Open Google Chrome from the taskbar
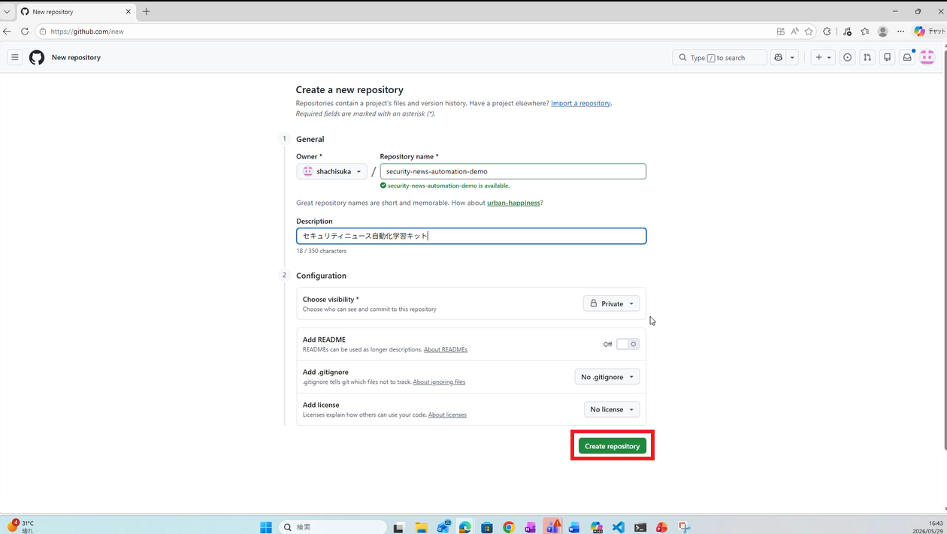The width and height of the screenshot is (947, 534). coord(509,527)
